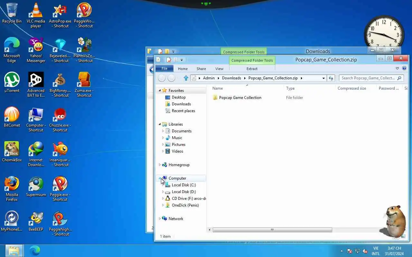Select the Supermium desktop icon
Image resolution: width=412 pixels, height=257 pixels.
pos(36,187)
